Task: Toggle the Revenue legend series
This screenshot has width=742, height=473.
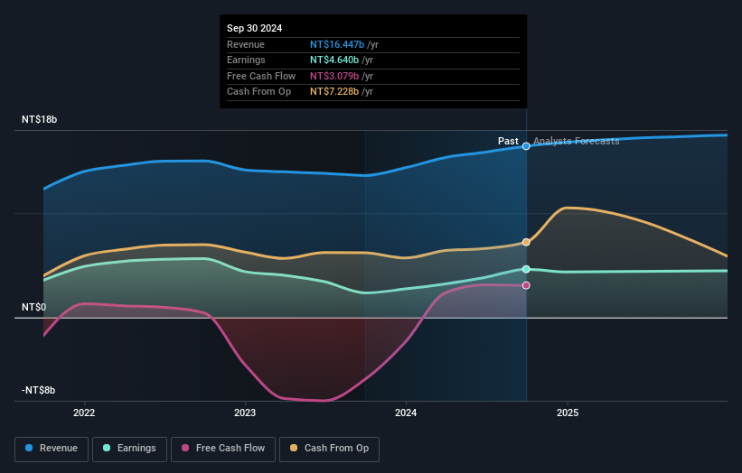Action: [52, 449]
